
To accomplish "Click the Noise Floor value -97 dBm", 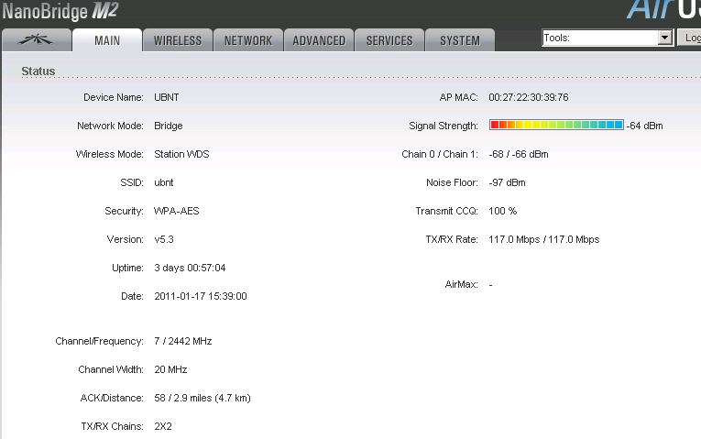I will [507, 183].
